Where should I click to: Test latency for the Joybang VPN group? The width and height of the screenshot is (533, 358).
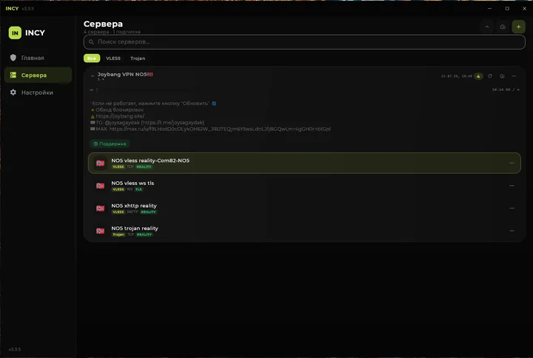(x=502, y=76)
